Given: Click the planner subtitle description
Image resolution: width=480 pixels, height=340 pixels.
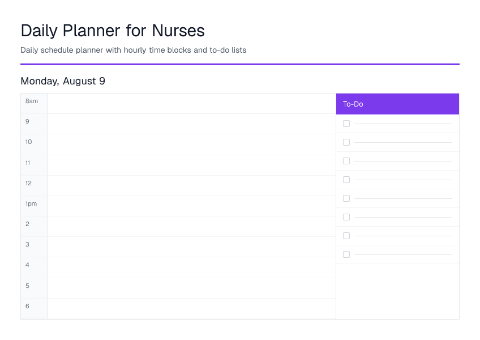Looking at the screenshot, I should tap(134, 50).
